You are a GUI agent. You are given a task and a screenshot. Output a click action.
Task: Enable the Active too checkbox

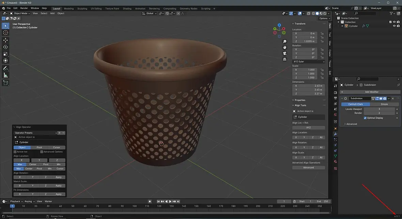(x=15, y=152)
